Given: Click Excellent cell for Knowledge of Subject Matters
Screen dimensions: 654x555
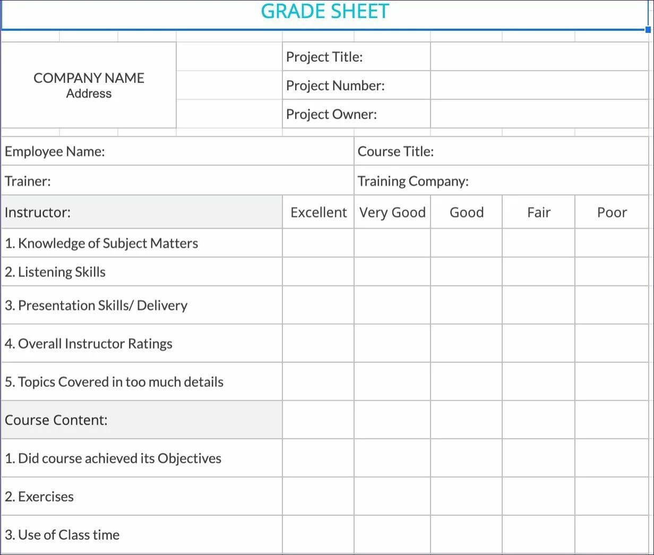Looking at the screenshot, I should (x=318, y=243).
